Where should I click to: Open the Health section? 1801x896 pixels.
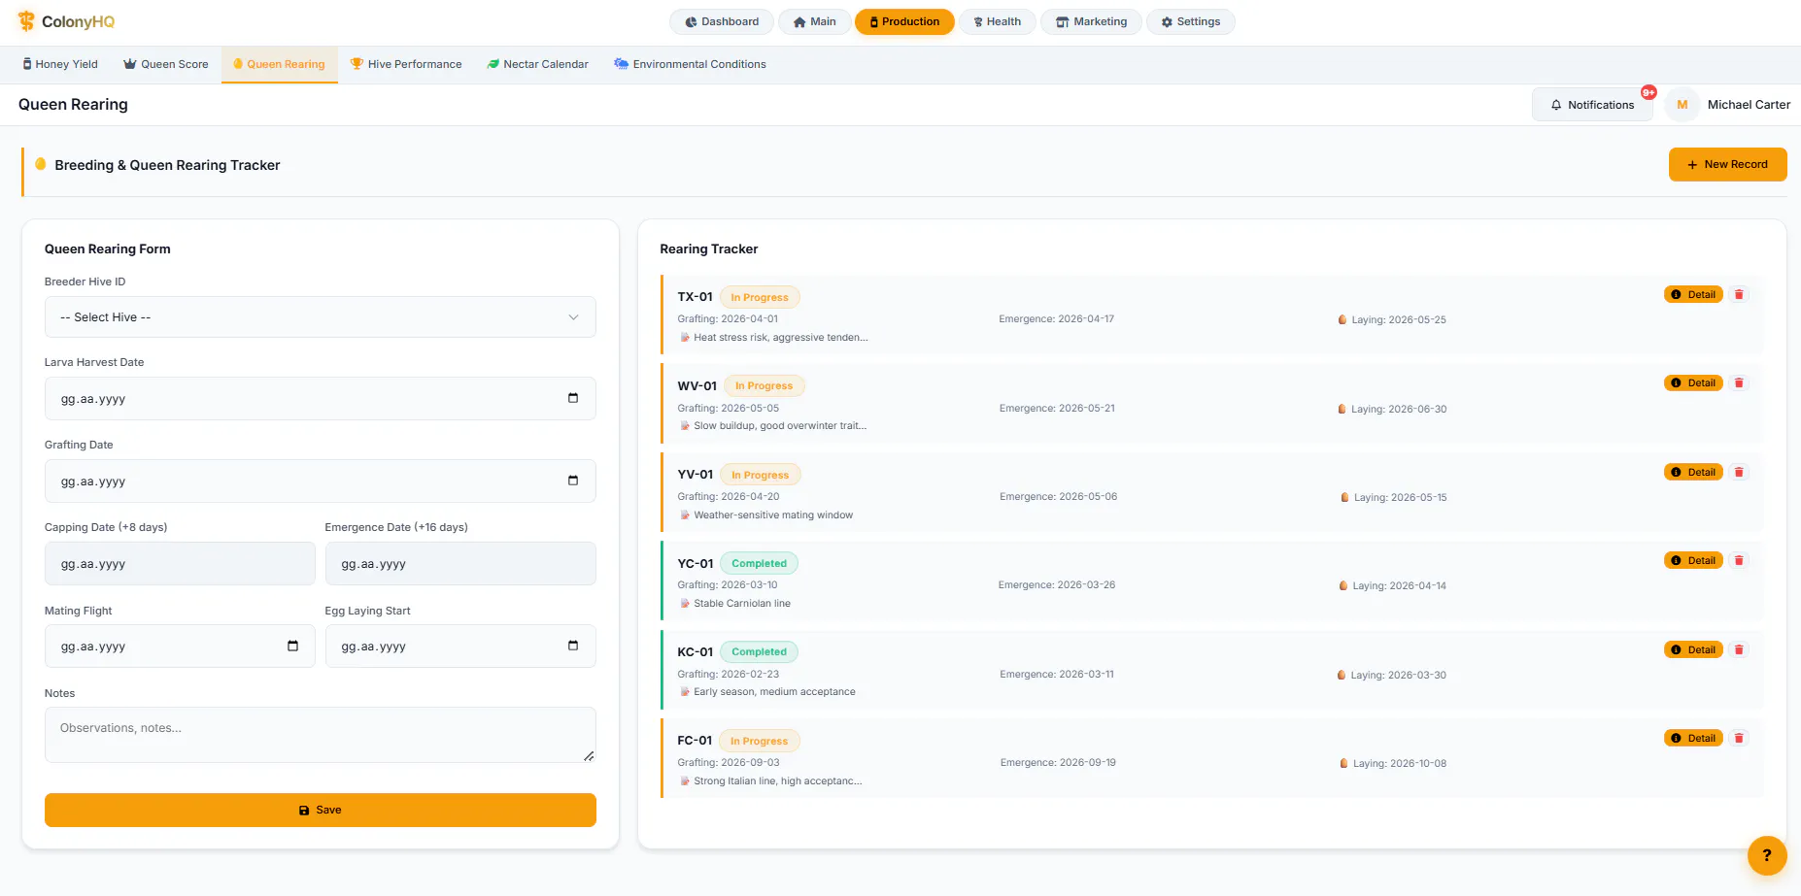click(997, 21)
